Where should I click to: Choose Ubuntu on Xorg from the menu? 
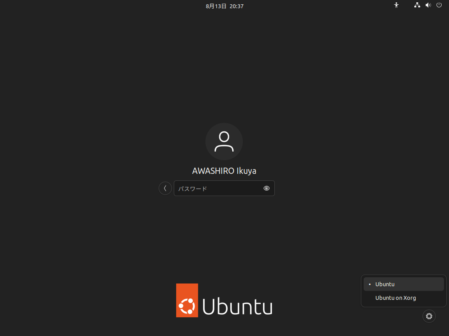(x=395, y=297)
